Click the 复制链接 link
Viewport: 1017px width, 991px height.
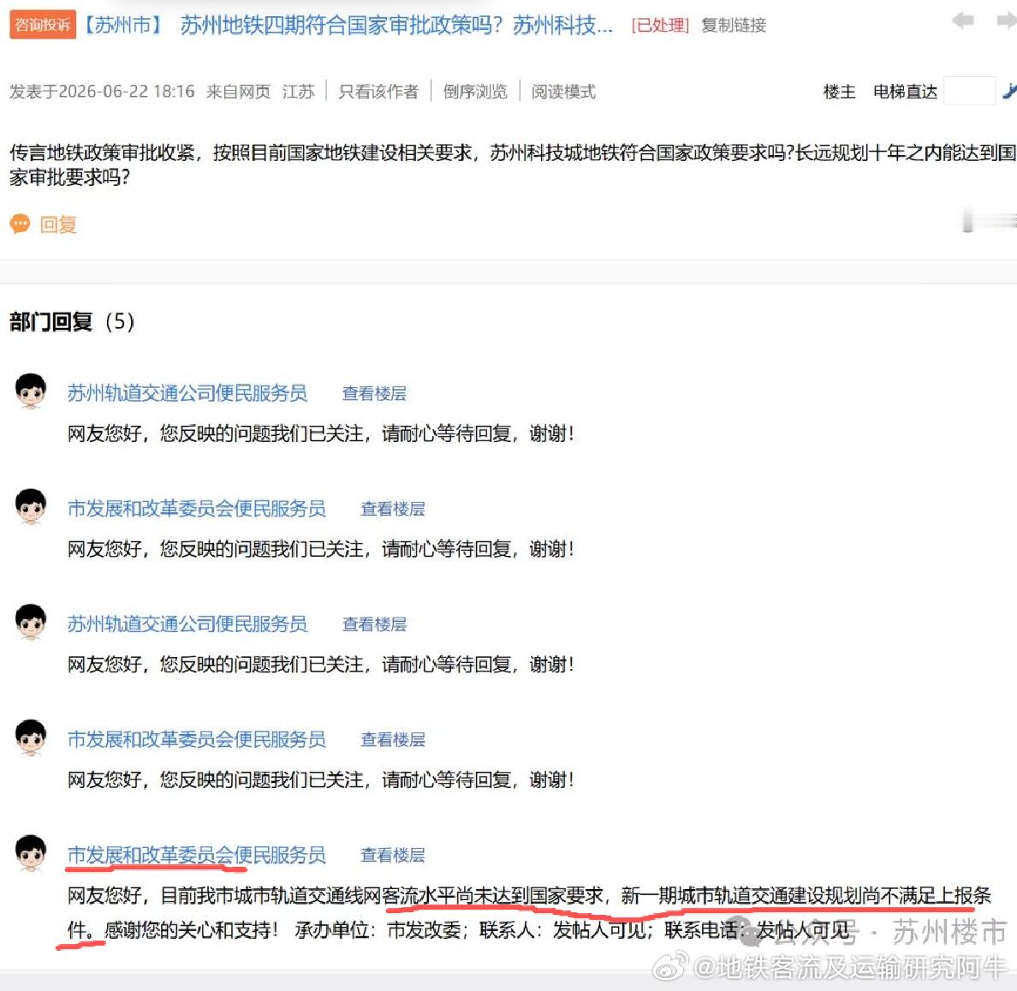(734, 26)
